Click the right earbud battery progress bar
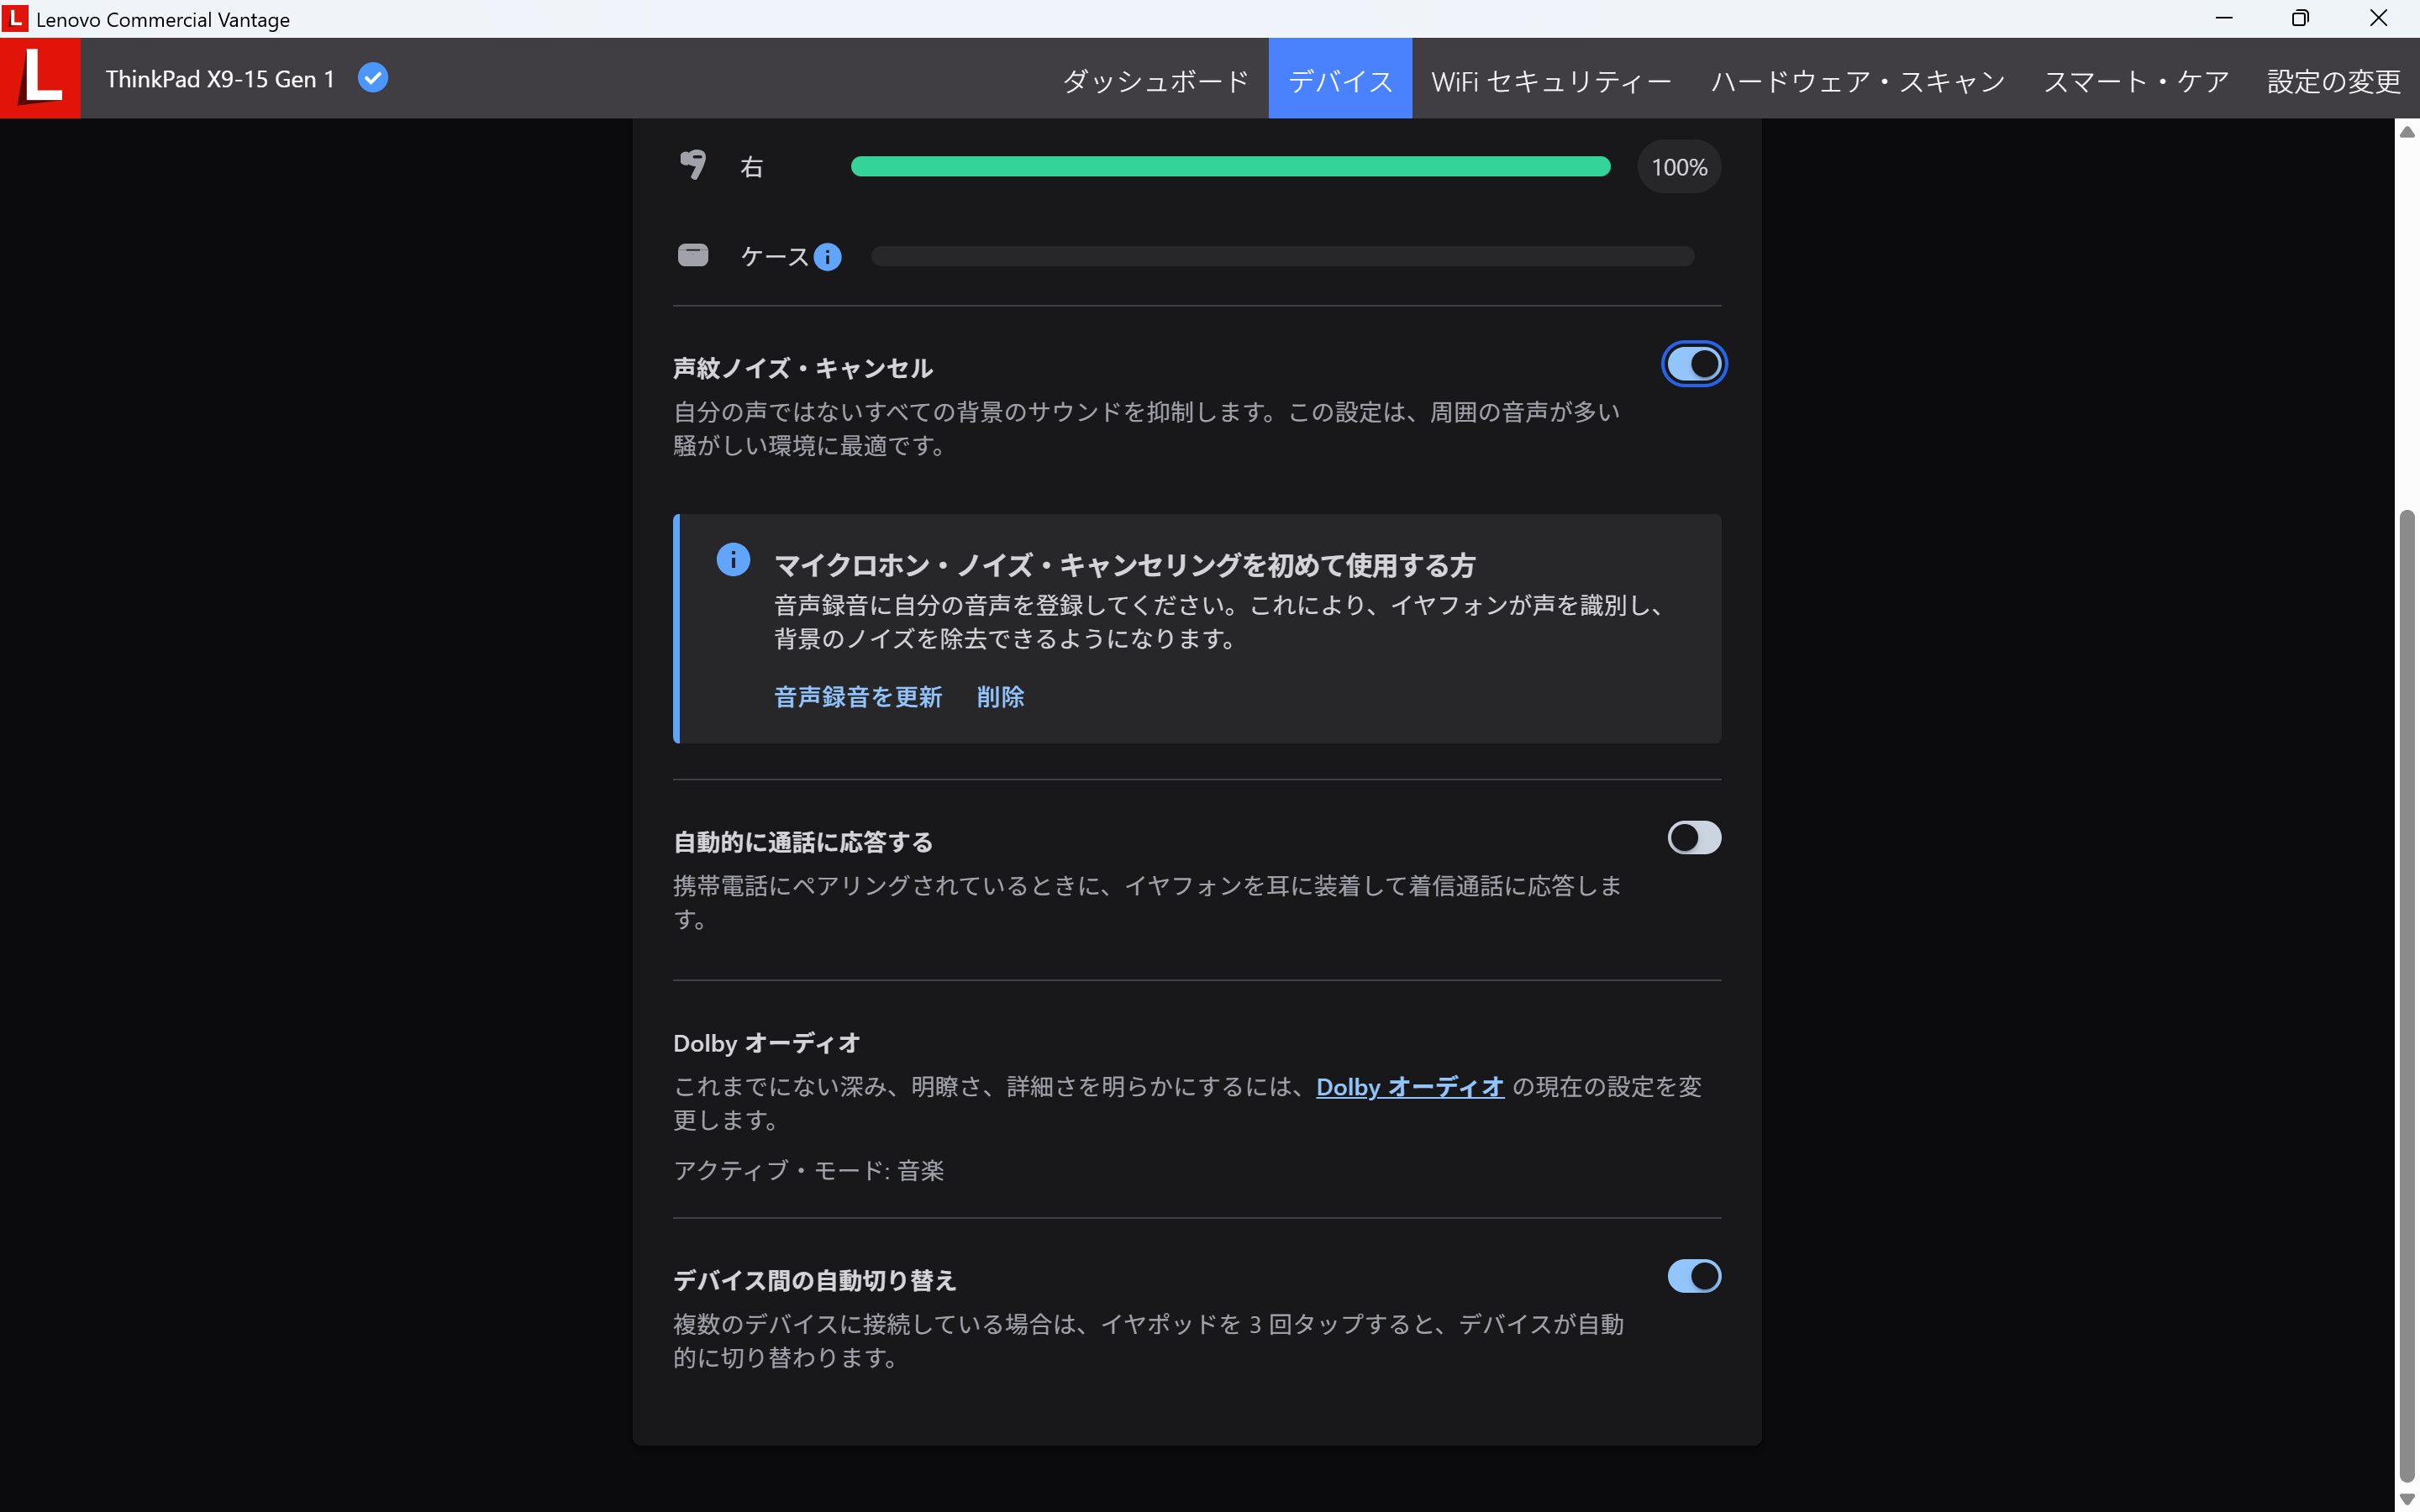The image size is (2420, 1512). [x=1230, y=167]
